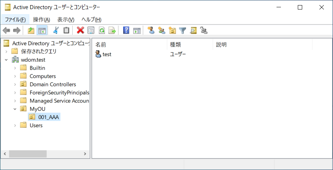Select Domain Controllers in the tree

[x=53, y=85]
